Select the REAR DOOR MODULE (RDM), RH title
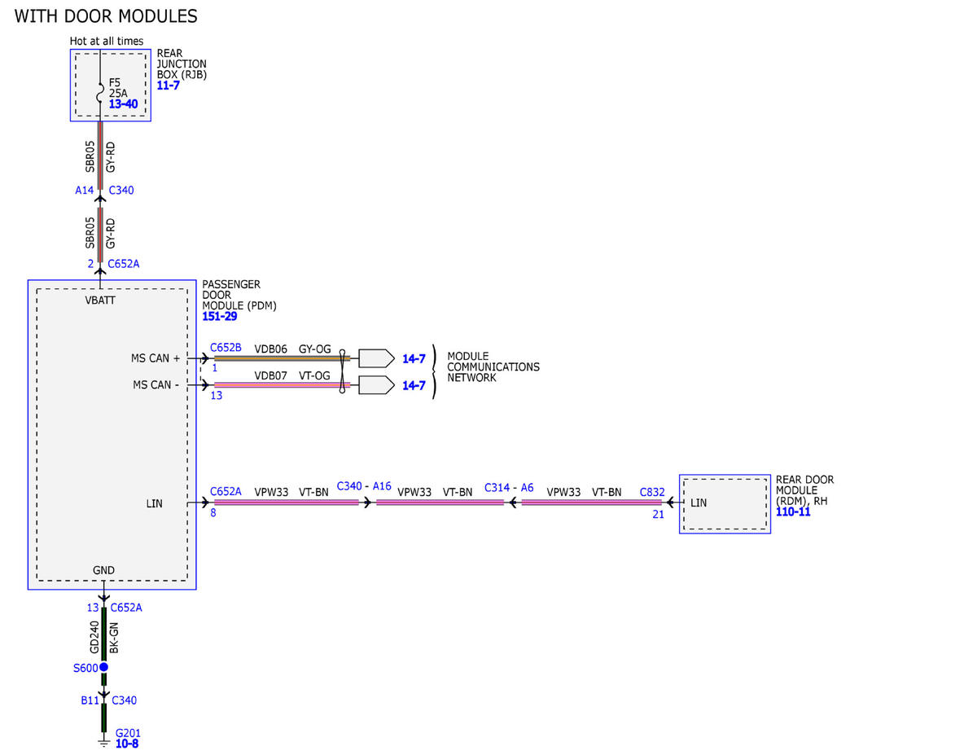The width and height of the screenshot is (977, 755). click(805, 491)
